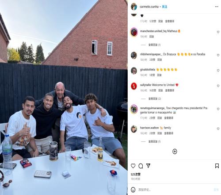Like the manchester.united_hq comment
Viewport: 221px width, 195px height.
(218, 32)
